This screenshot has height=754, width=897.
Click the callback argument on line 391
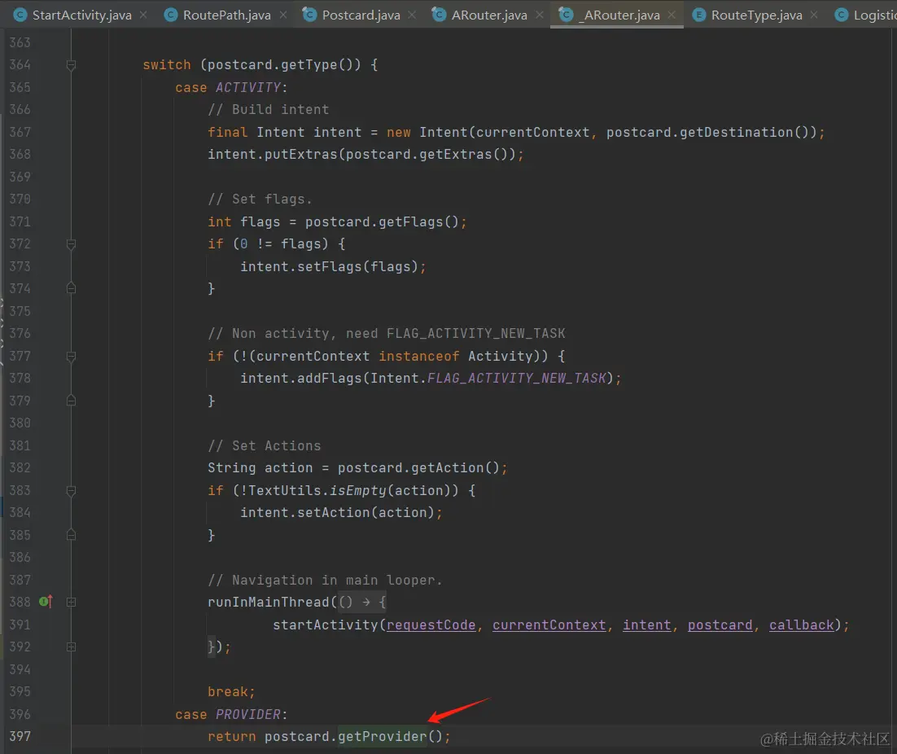click(x=801, y=625)
